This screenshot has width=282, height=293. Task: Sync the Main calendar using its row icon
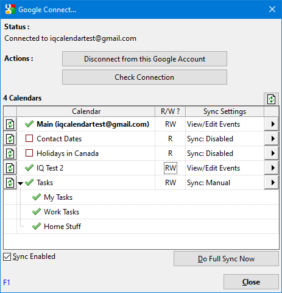[10, 124]
